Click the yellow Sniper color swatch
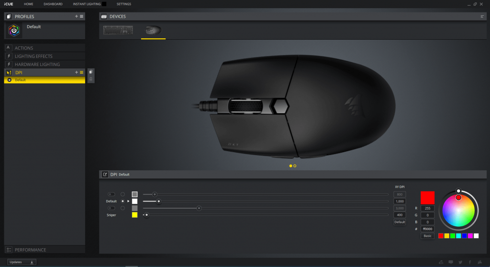 [x=134, y=215]
